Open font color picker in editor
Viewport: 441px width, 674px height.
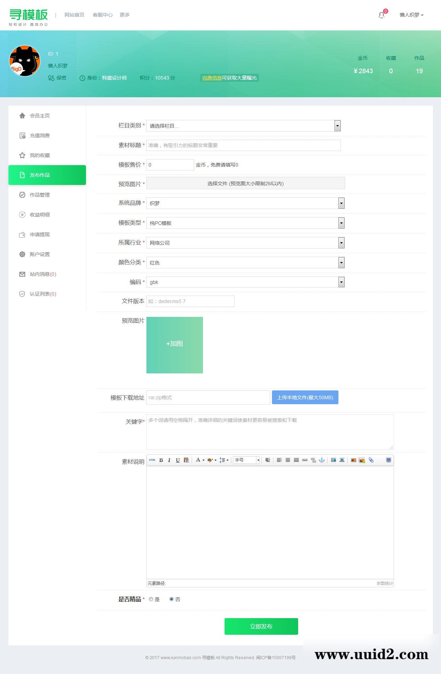pyautogui.click(x=200, y=460)
